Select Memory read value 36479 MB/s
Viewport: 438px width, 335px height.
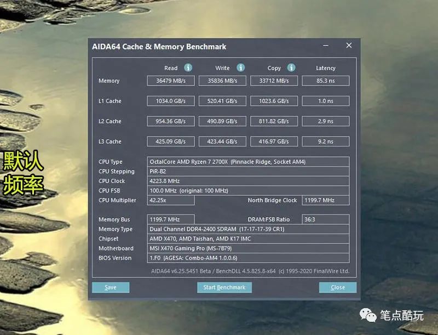coord(171,81)
